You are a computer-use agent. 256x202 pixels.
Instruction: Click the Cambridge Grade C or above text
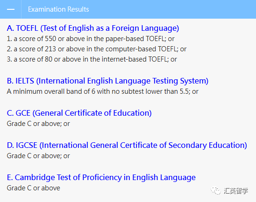point(34,188)
